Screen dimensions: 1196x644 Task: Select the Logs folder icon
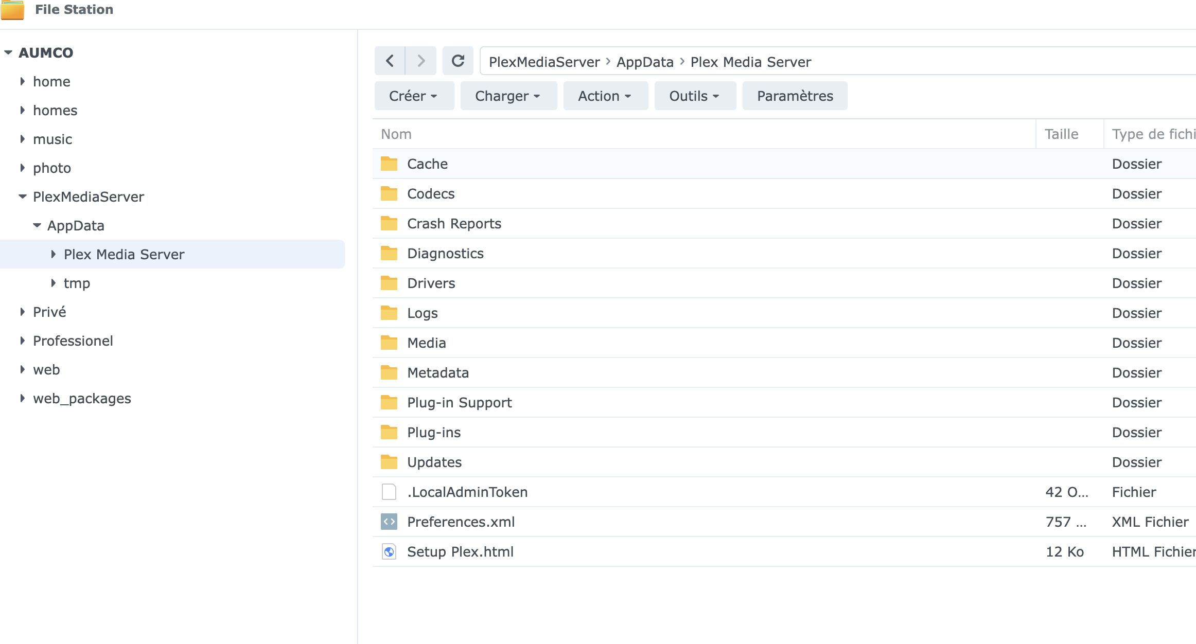tap(389, 313)
